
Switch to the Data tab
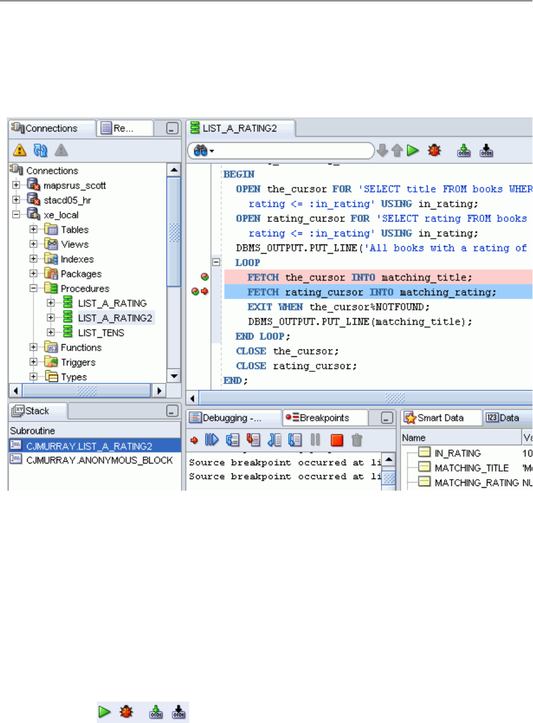coord(507,417)
